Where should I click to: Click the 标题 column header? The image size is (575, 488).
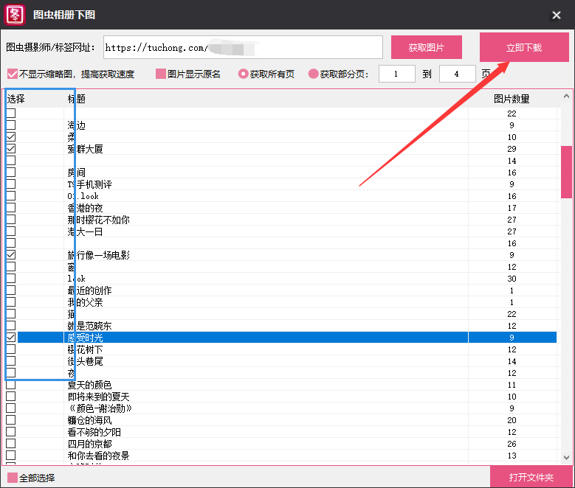pos(76,99)
